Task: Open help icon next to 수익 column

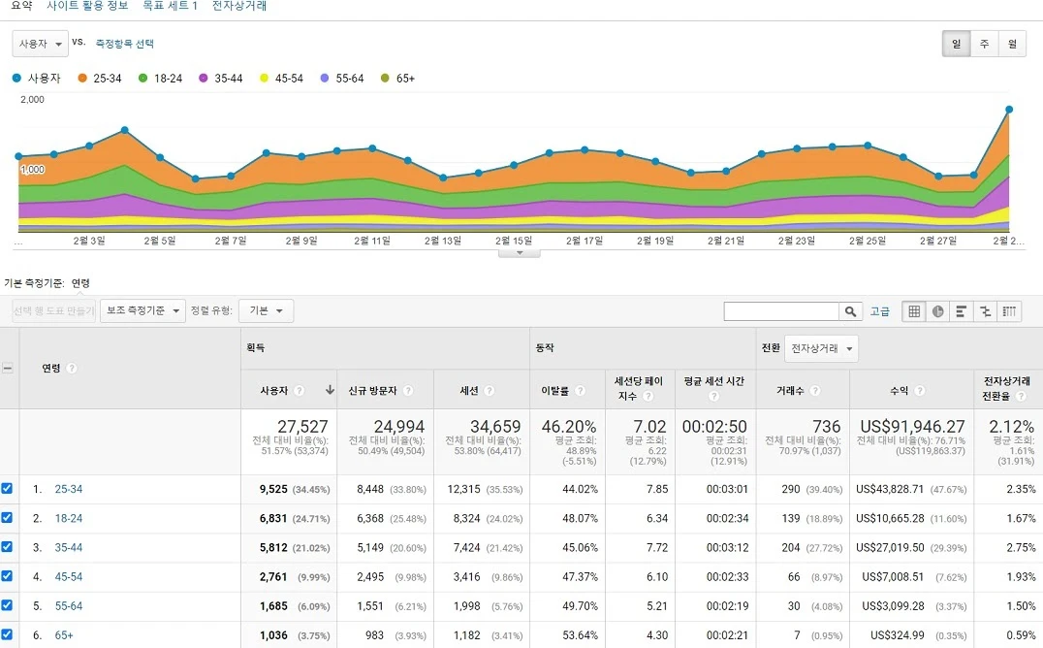Action: (x=919, y=391)
